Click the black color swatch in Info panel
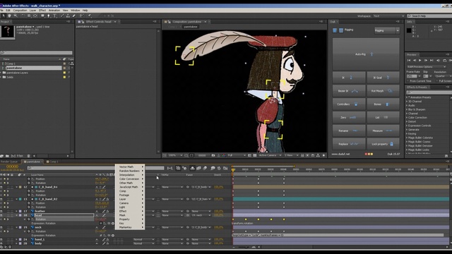This screenshot has height=254, width=452. pyautogui.click(x=409, y=30)
